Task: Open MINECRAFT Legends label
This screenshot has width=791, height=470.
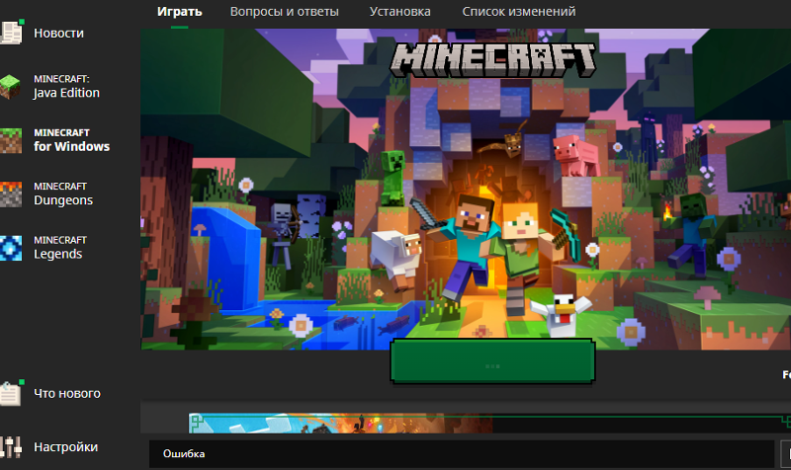Action: 60,248
